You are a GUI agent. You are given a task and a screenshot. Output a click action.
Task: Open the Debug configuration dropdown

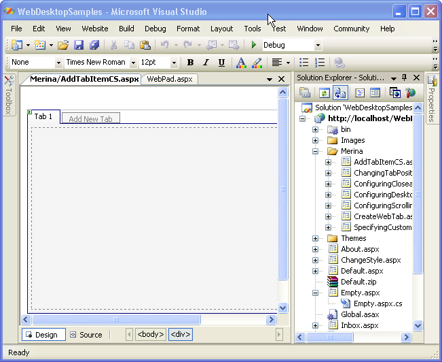(x=317, y=46)
